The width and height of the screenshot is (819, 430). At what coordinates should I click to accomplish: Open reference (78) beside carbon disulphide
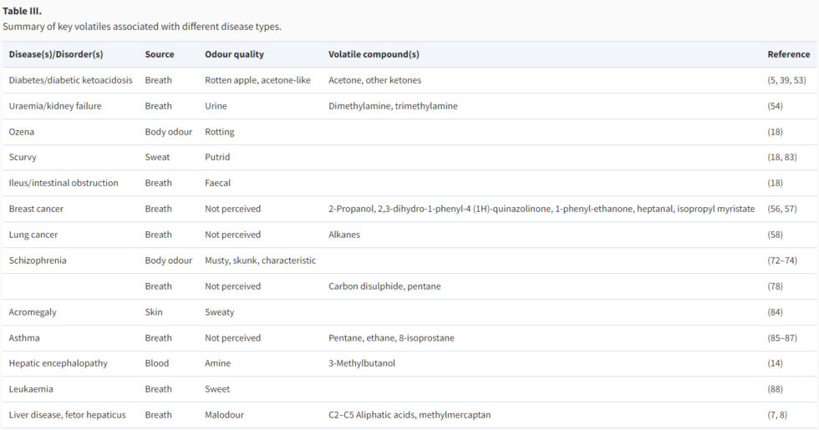[777, 286]
